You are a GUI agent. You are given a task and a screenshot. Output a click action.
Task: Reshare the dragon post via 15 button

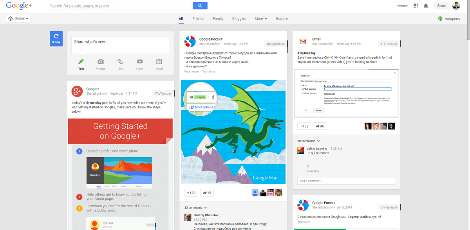pos(207,193)
